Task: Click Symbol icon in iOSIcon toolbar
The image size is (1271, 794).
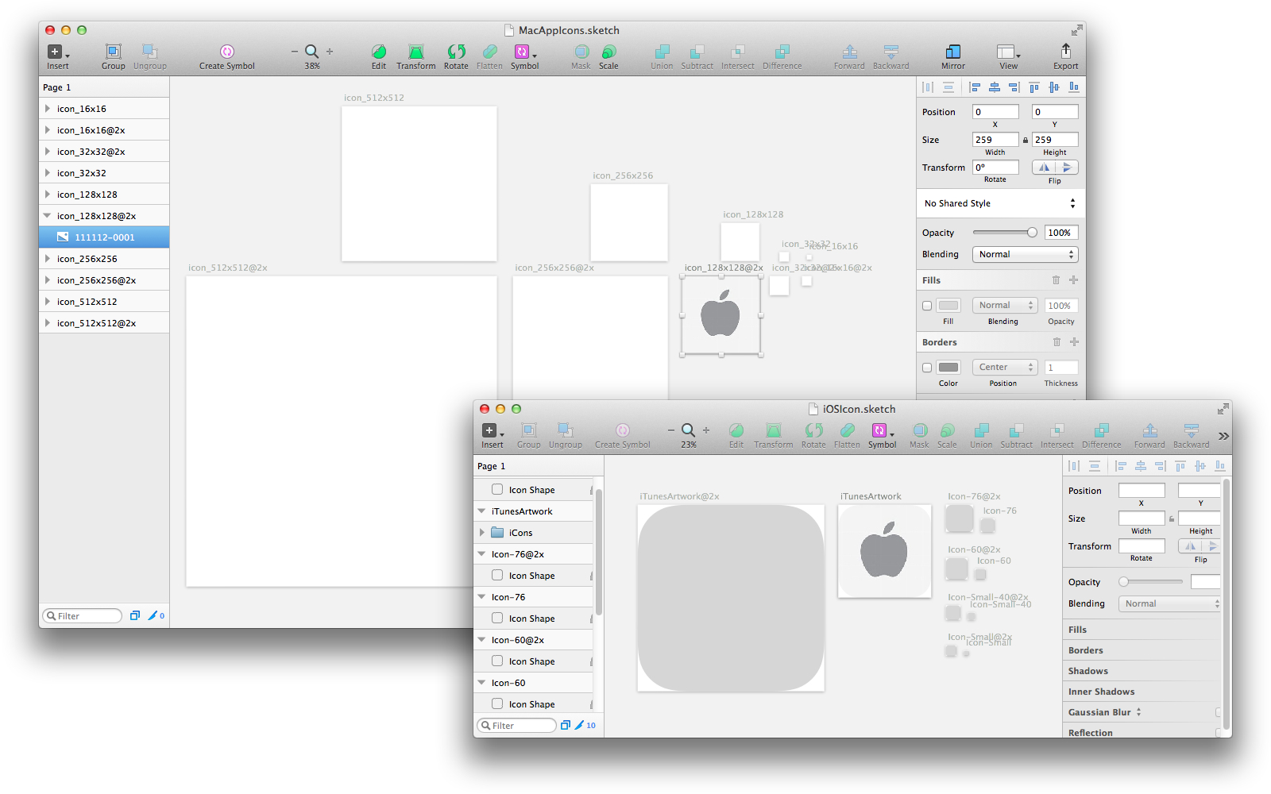Action: [x=881, y=430]
